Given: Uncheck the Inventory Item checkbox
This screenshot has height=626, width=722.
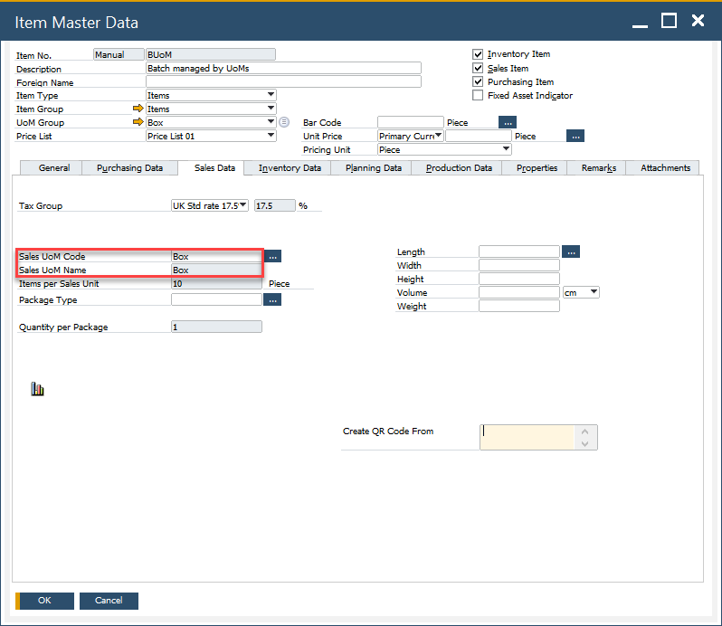Looking at the screenshot, I should point(478,54).
